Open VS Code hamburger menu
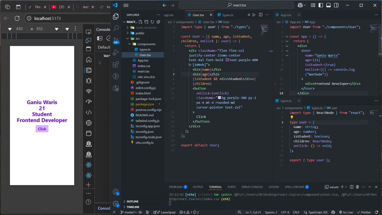 (126, 5)
